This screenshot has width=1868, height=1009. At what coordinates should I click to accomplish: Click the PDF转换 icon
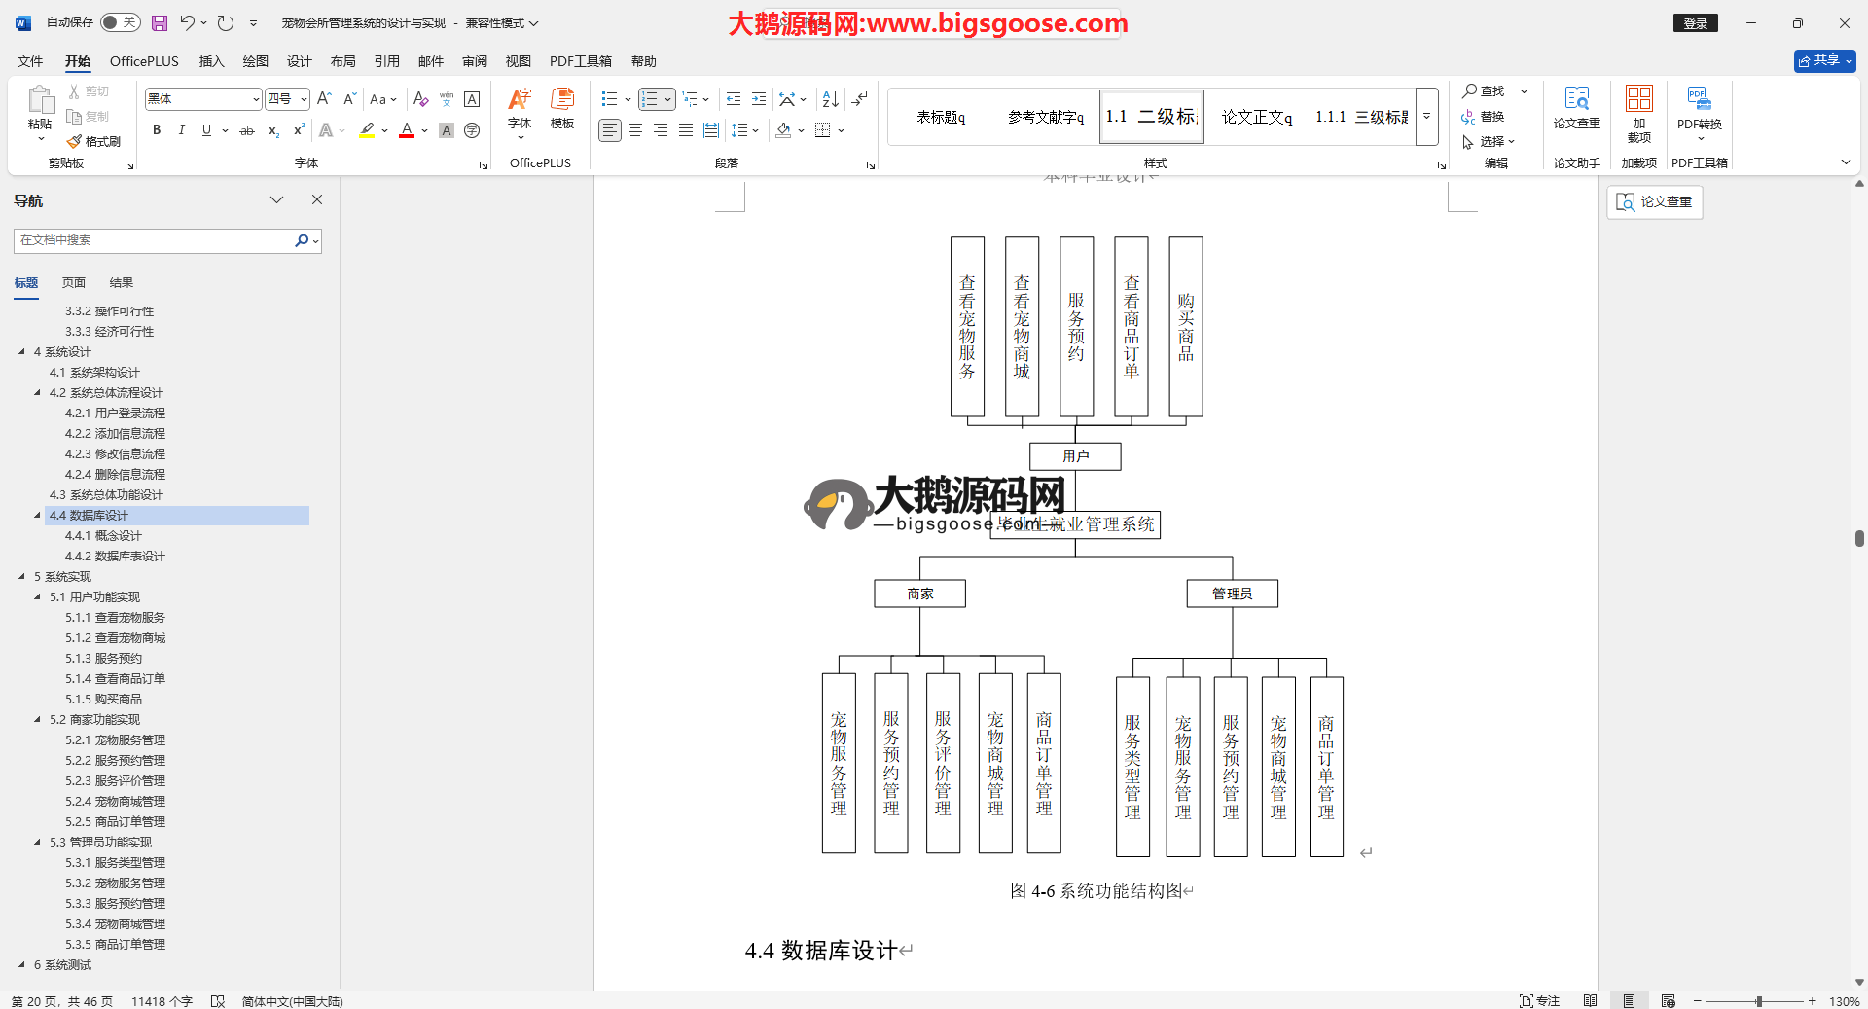(1699, 107)
